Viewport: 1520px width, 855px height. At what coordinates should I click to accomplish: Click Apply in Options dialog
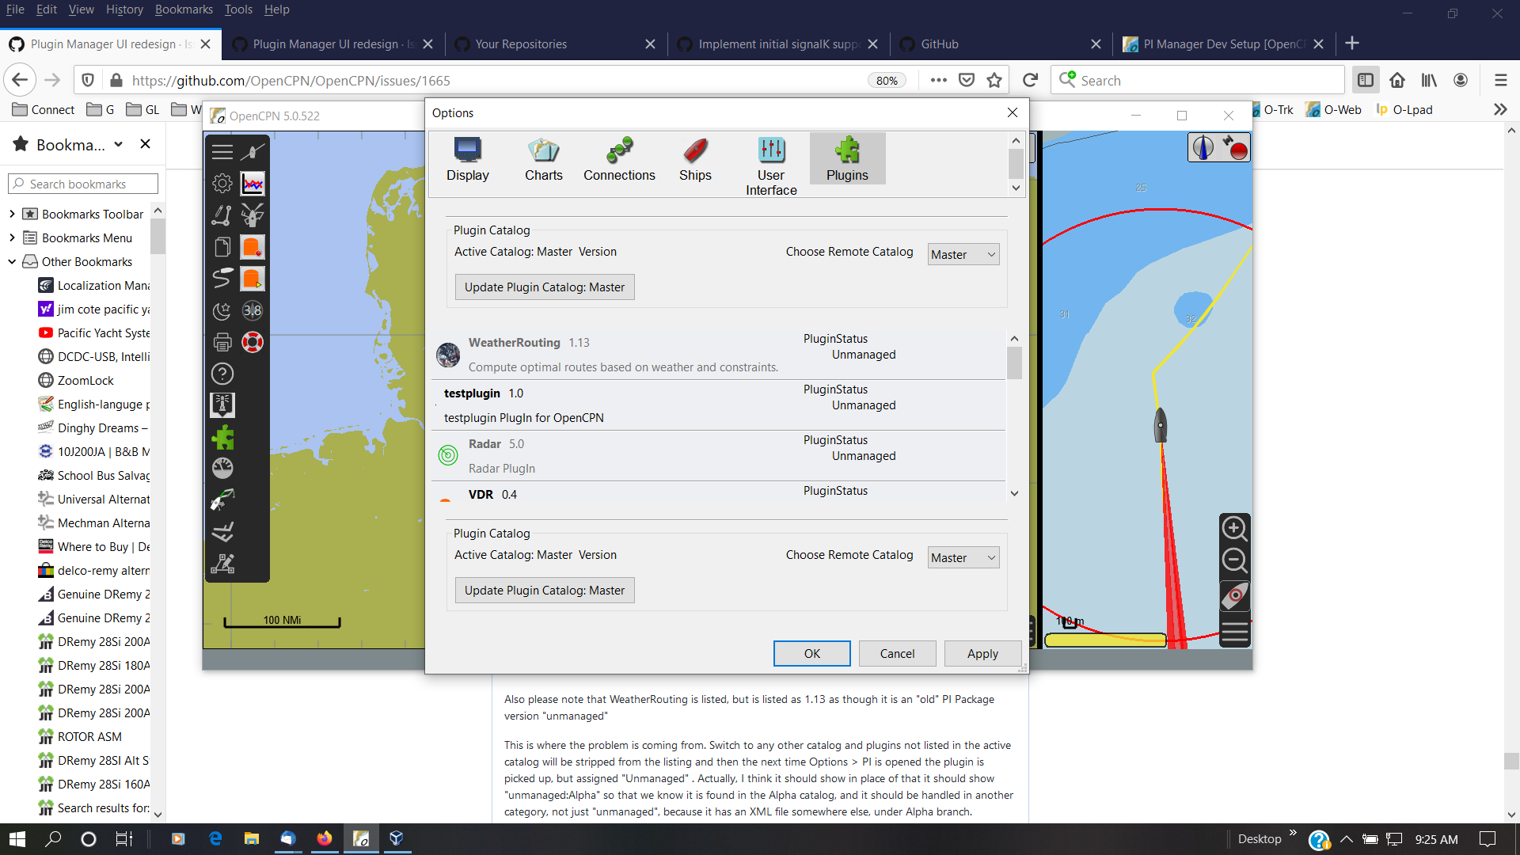(982, 653)
